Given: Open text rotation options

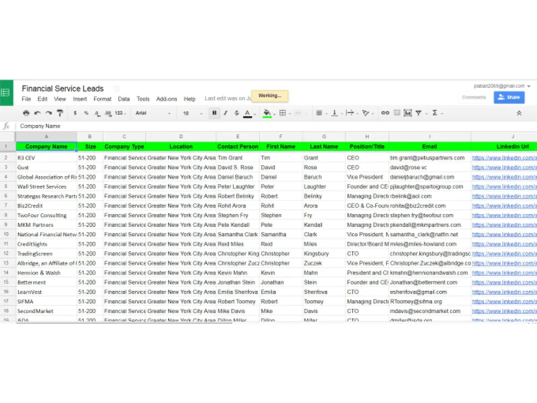Looking at the screenshot, I should click(x=366, y=113).
